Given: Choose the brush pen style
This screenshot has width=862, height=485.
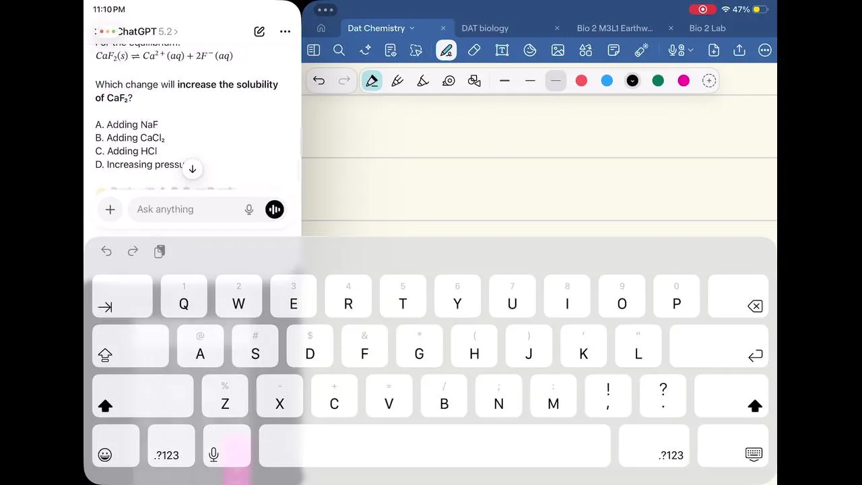Looking at the screenshot, I should (x=423, y=81).
